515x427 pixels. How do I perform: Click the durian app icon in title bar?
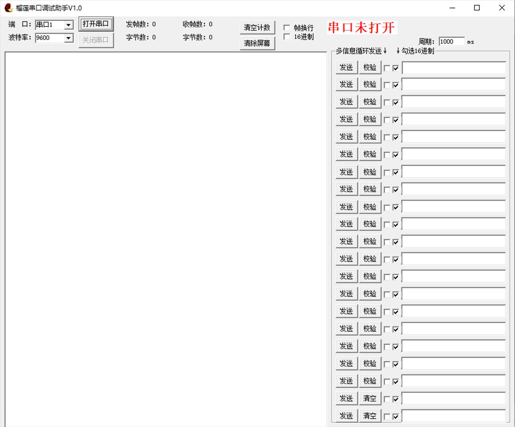(8, 8)
